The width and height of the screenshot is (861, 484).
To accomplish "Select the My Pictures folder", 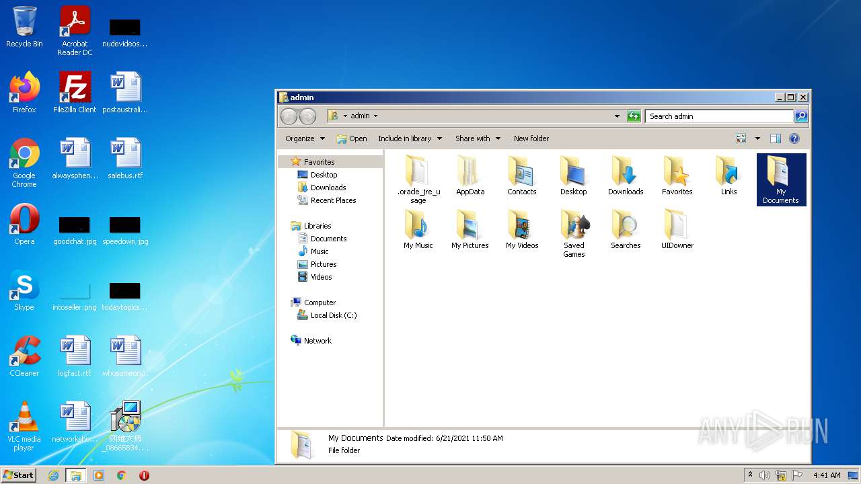I will click(470, 230).
